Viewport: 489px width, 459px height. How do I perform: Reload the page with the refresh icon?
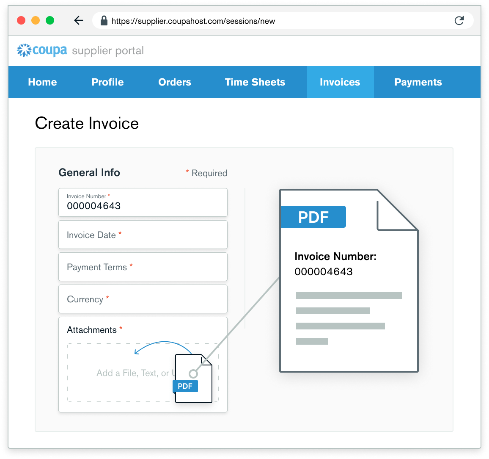pyautogui.click(x=459, y=21)
